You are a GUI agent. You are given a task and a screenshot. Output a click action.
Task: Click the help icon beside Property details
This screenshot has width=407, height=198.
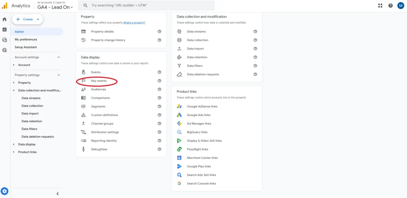159,31
